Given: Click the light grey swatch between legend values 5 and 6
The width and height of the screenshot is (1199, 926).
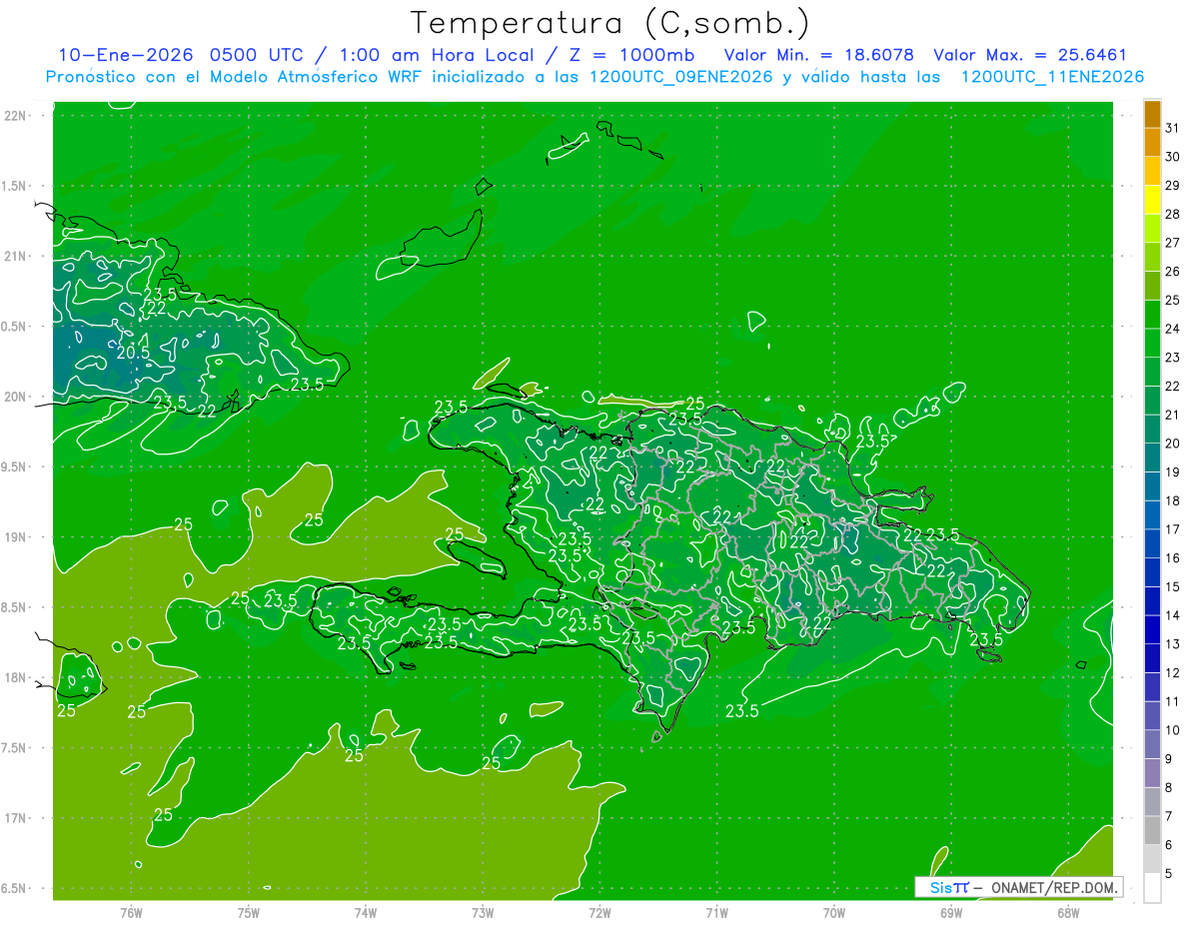Looking at the screenshot, I should [1152, 859].
